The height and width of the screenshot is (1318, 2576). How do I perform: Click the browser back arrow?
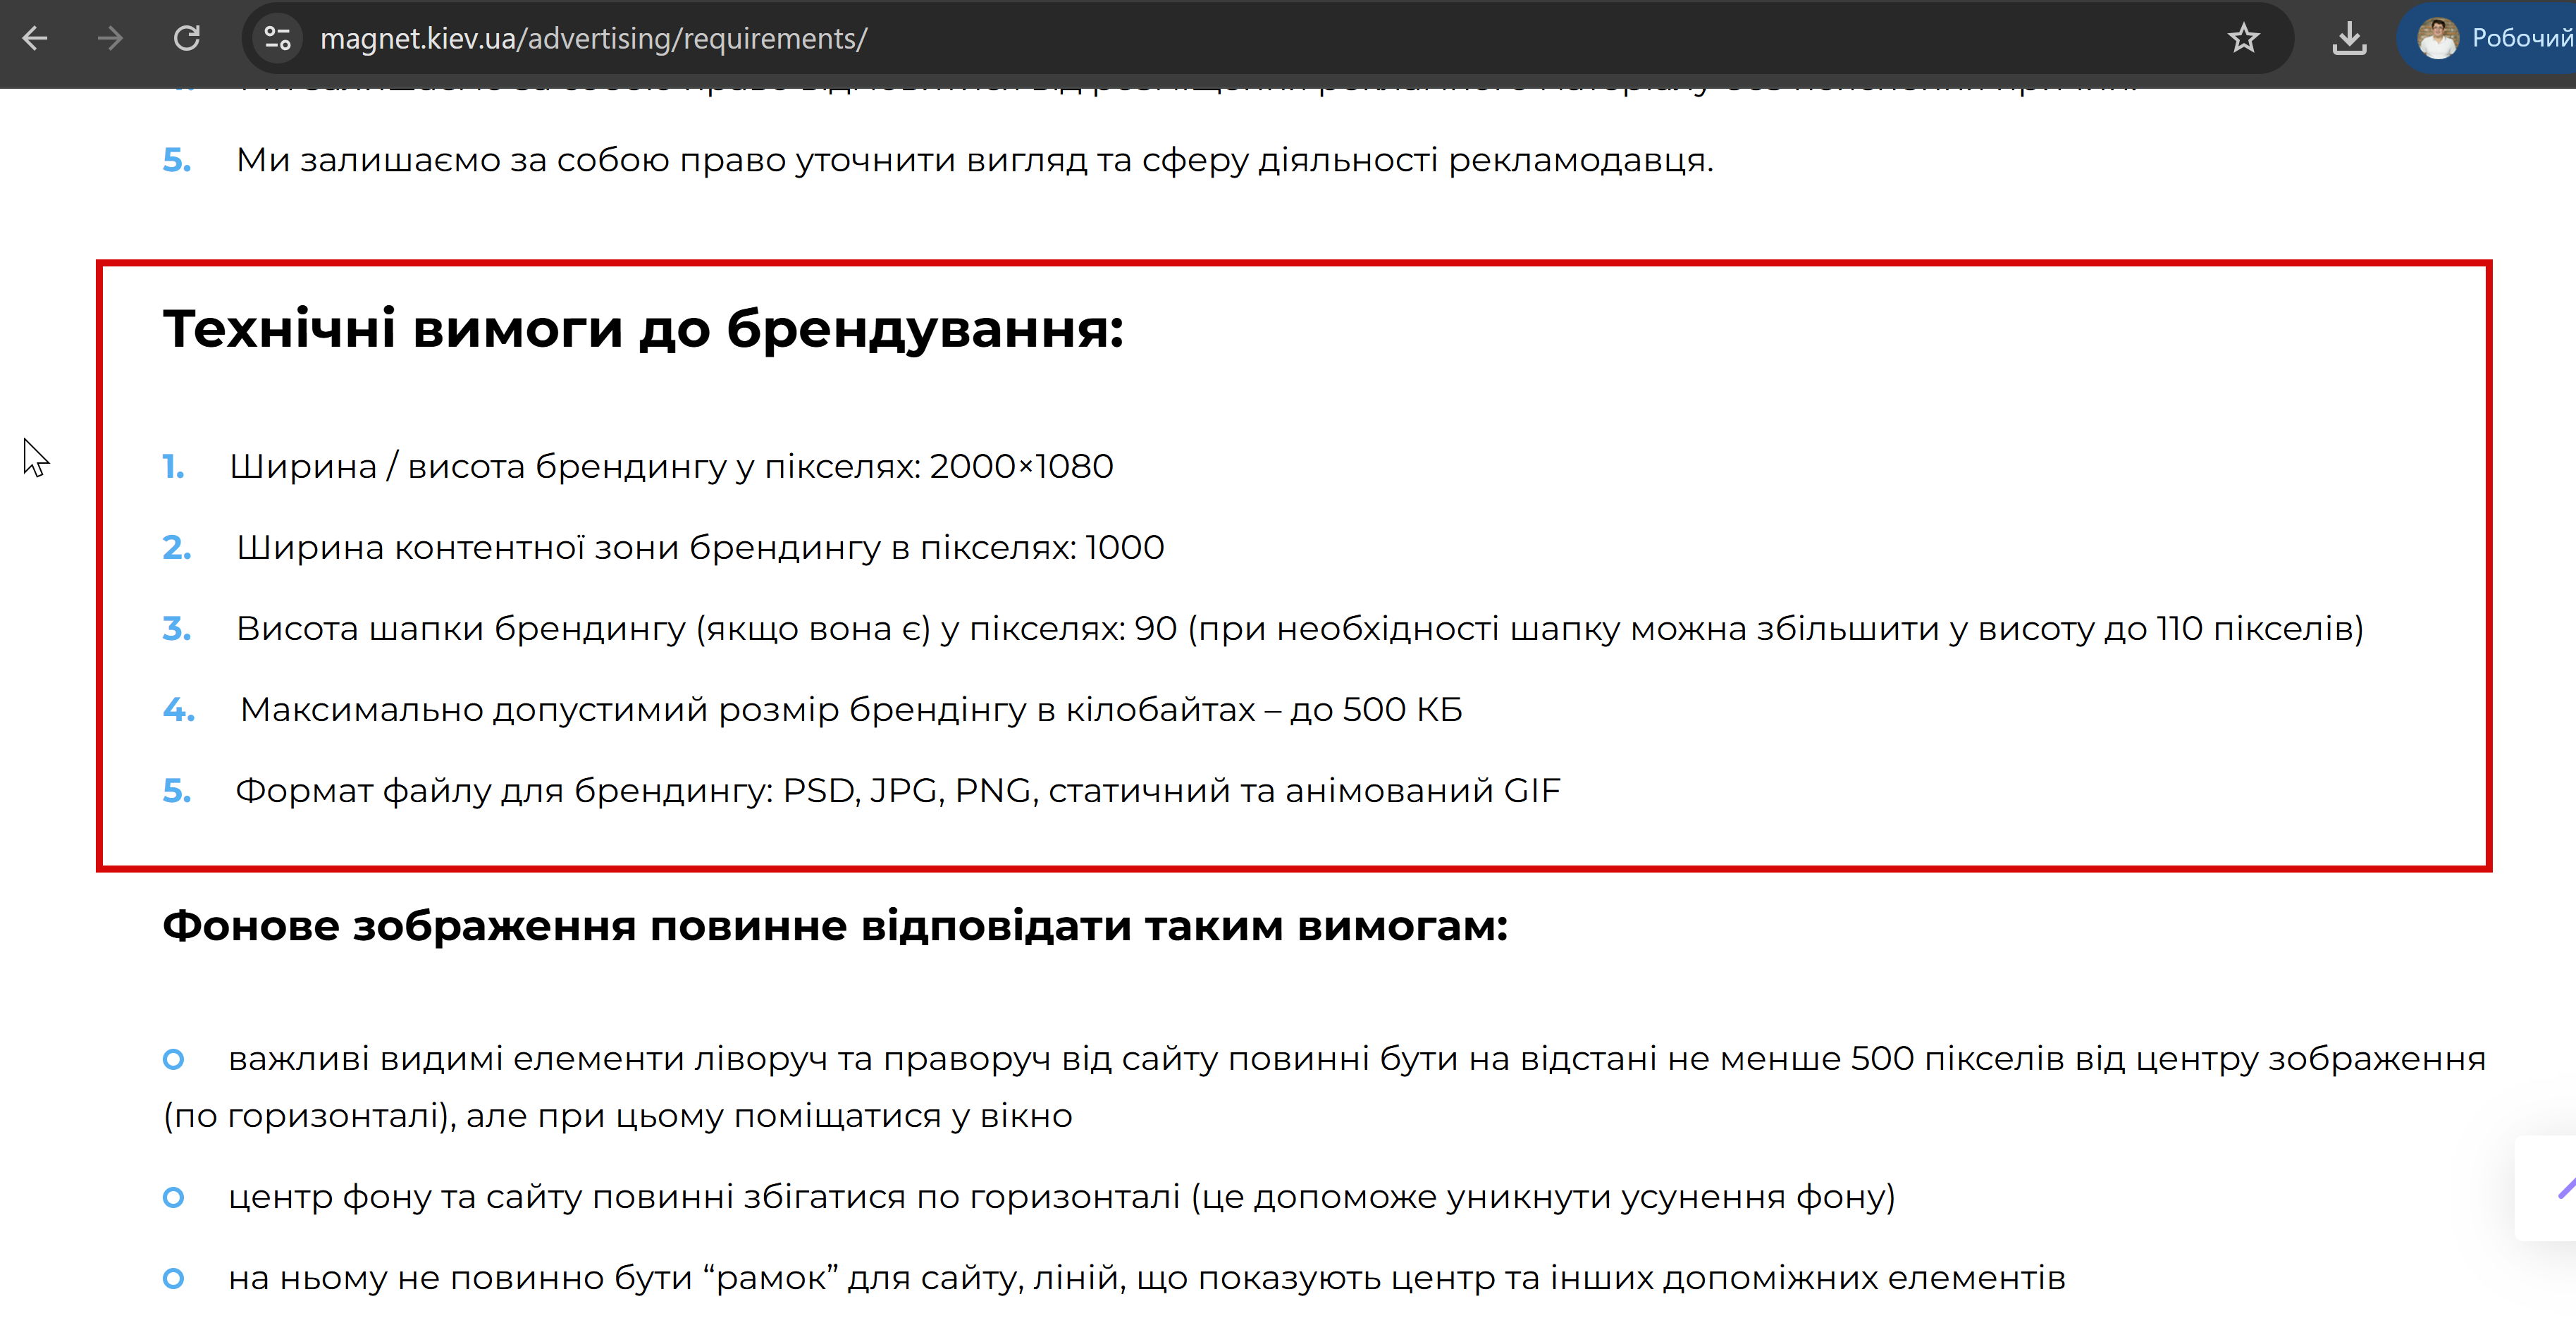point(35,38)
